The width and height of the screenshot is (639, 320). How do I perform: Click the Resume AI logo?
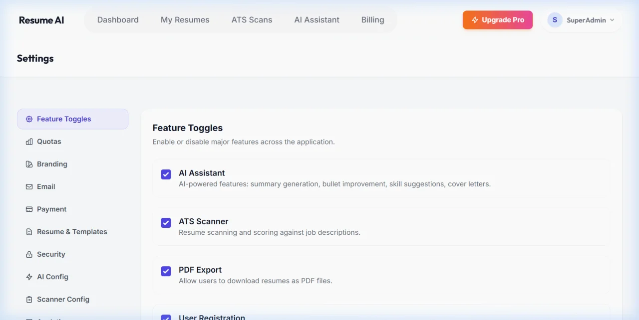[41, 20]
